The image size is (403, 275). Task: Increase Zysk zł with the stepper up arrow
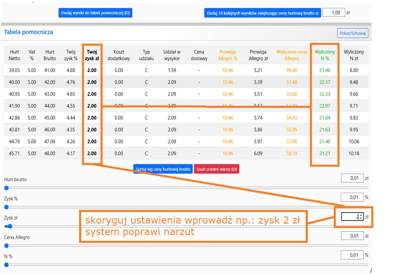(361, 215)
